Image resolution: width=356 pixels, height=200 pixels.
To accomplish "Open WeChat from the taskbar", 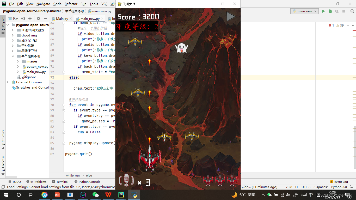I will [x=96, y=195].
